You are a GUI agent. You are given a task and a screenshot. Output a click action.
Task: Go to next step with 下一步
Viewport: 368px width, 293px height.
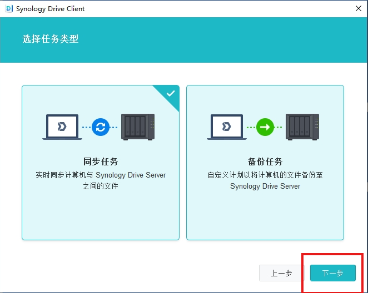tap(332, 273)
